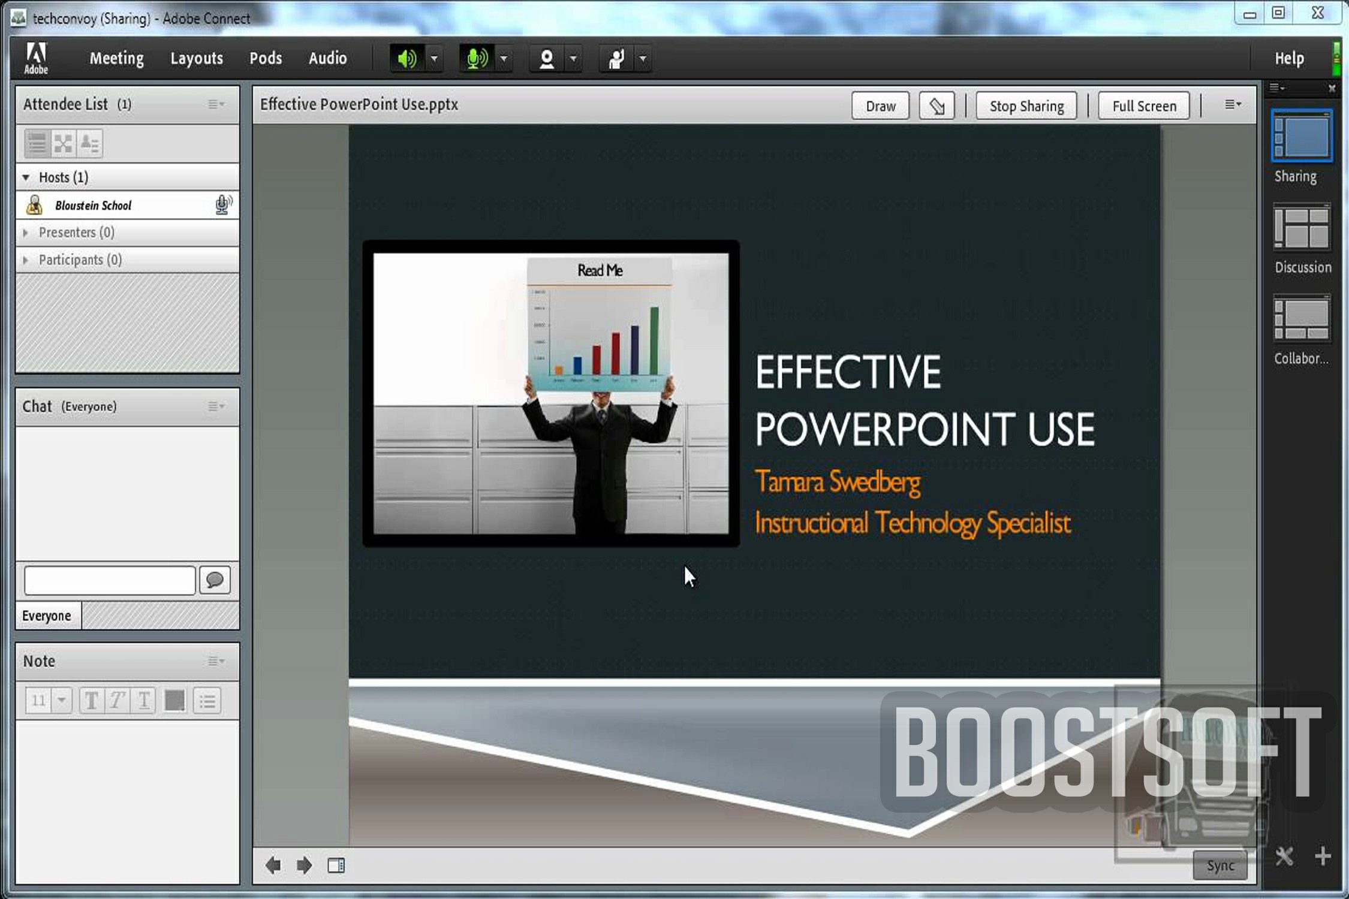The width and height of the screenshot is (1349, 899).
Task: Open the Layouts menu
Action: 197,58
